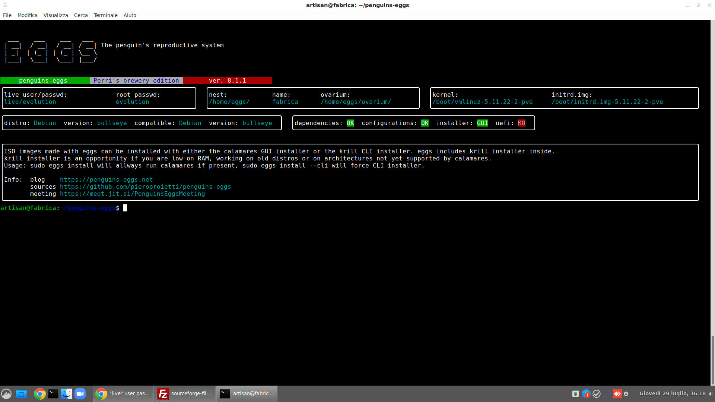Open the Aiuto menu
The image size is (715, 402).
click(130, 15)
